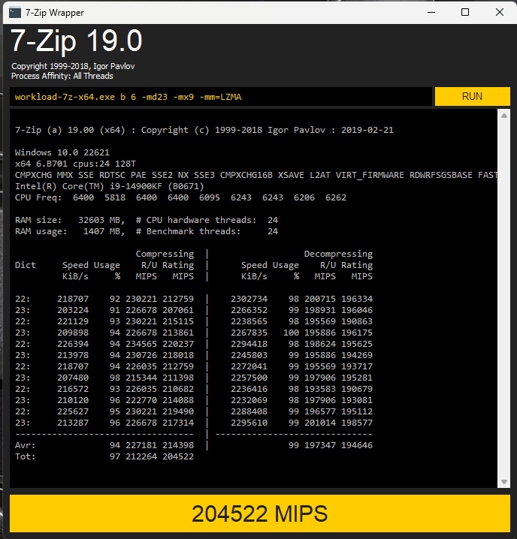Click the Process Affinity: All Threads text
517x539 pixels.
point(62,76)
